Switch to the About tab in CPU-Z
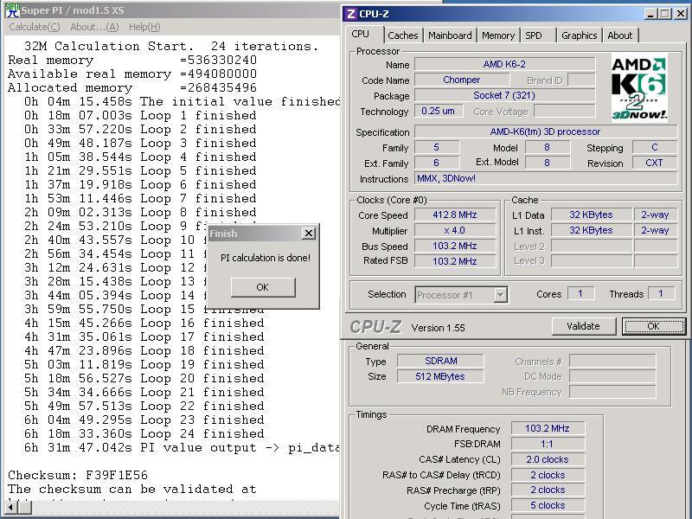The height and width of the screenshot is (519, 692). point(619,35)
